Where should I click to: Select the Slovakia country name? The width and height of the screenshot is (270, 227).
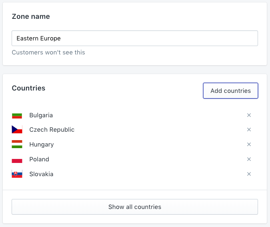coord(41,174)
